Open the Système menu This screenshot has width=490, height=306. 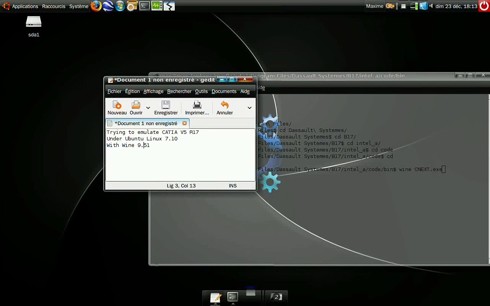[x=79, y=6]
